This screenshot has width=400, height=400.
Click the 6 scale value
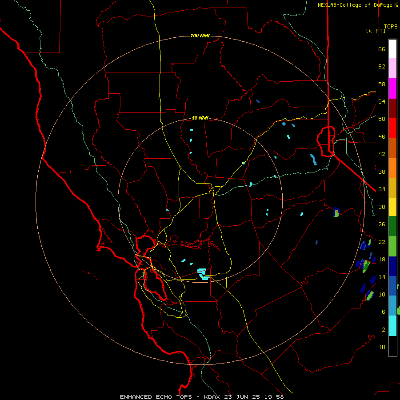(x=384, y=312)
